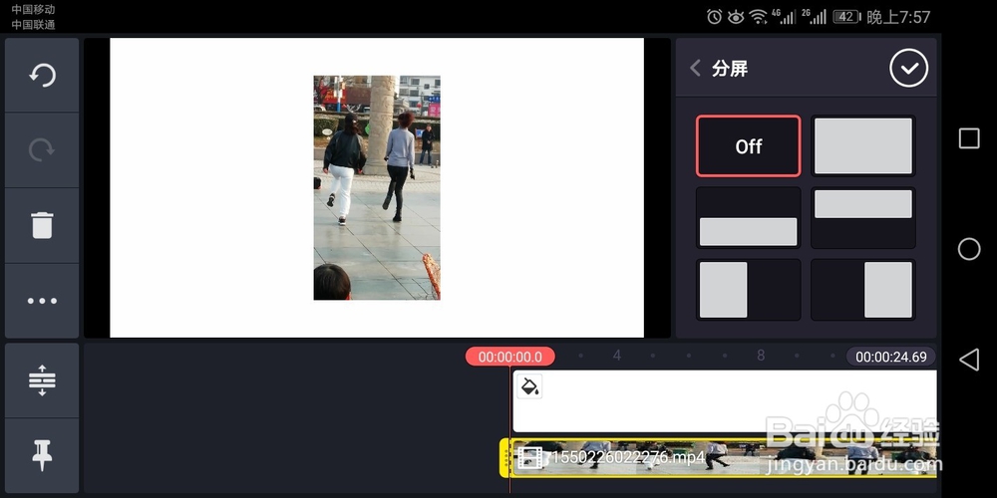The height and width of the screenshot is (498, 997).
Task: Choose the right-half split layout
Action: pyautogui.click(x=862, y=290)
